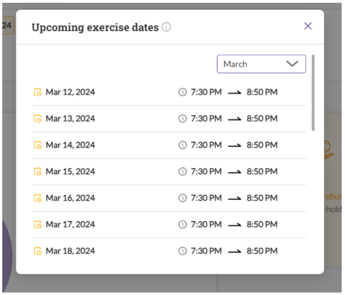Click 7:30 PM start time for Mar 17
Image resolution: width=345 pixels, height=295 pixels.
[206, 224]
